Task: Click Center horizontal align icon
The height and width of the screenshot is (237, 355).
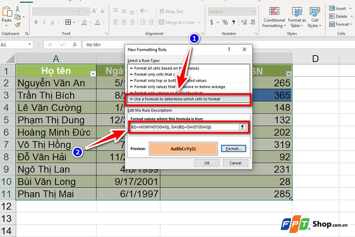Action: 124,22
